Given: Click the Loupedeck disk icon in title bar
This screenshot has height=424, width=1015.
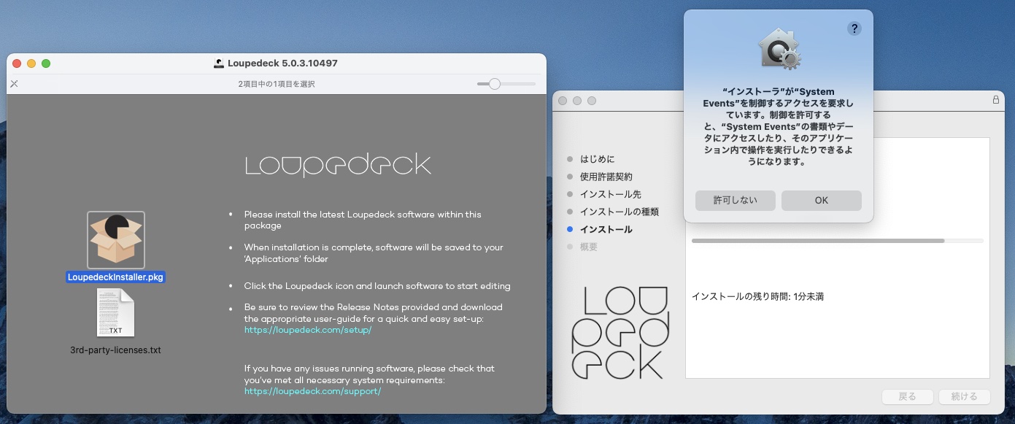Looking at the screenshot, I should 219,63.
